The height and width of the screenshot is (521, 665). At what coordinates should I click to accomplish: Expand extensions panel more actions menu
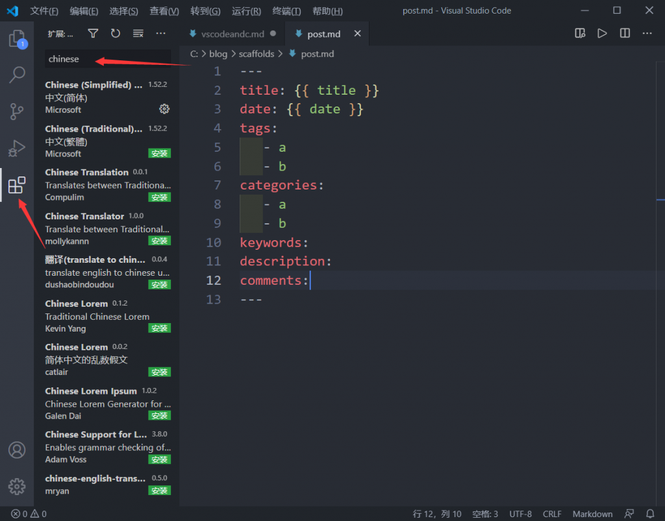click(160, 33)
